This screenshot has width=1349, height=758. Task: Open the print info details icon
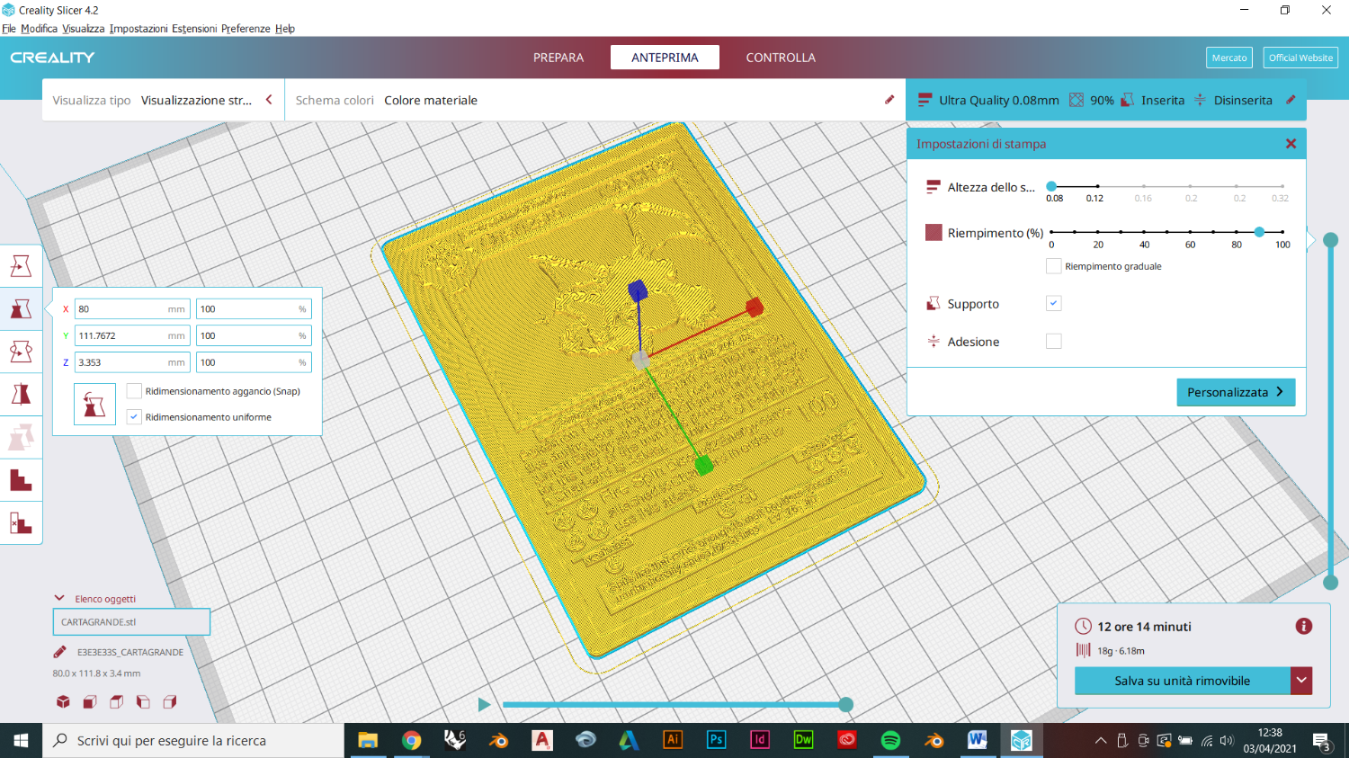tap(1304, 626)
